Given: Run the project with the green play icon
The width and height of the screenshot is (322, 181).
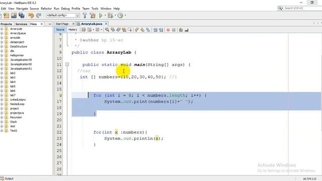Looking at the screenshot, I should coord(101,16).
